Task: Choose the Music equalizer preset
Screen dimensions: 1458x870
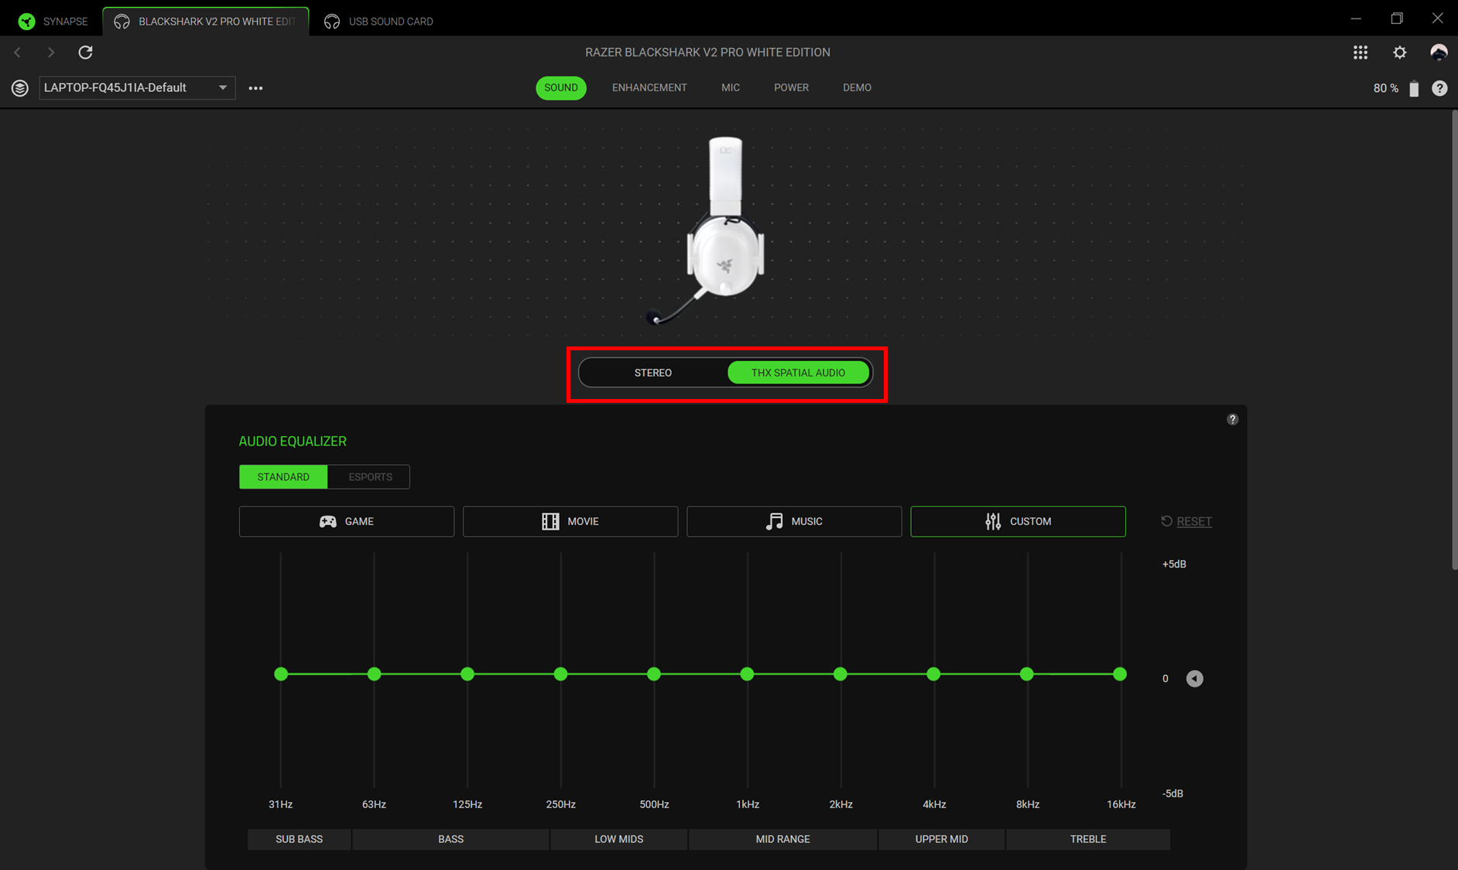Action: (x=794, y=521)
